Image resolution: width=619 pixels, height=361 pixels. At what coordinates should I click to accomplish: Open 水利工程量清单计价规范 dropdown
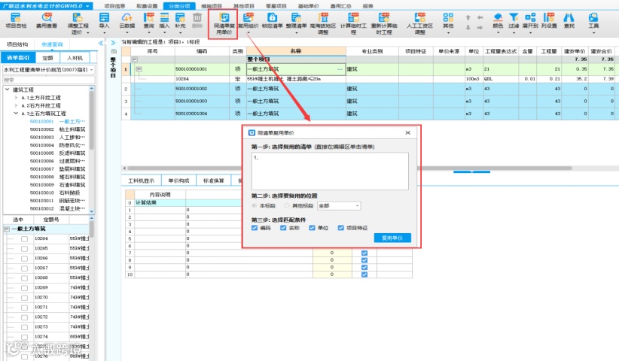pyautogui.click(x=48, y=70)
